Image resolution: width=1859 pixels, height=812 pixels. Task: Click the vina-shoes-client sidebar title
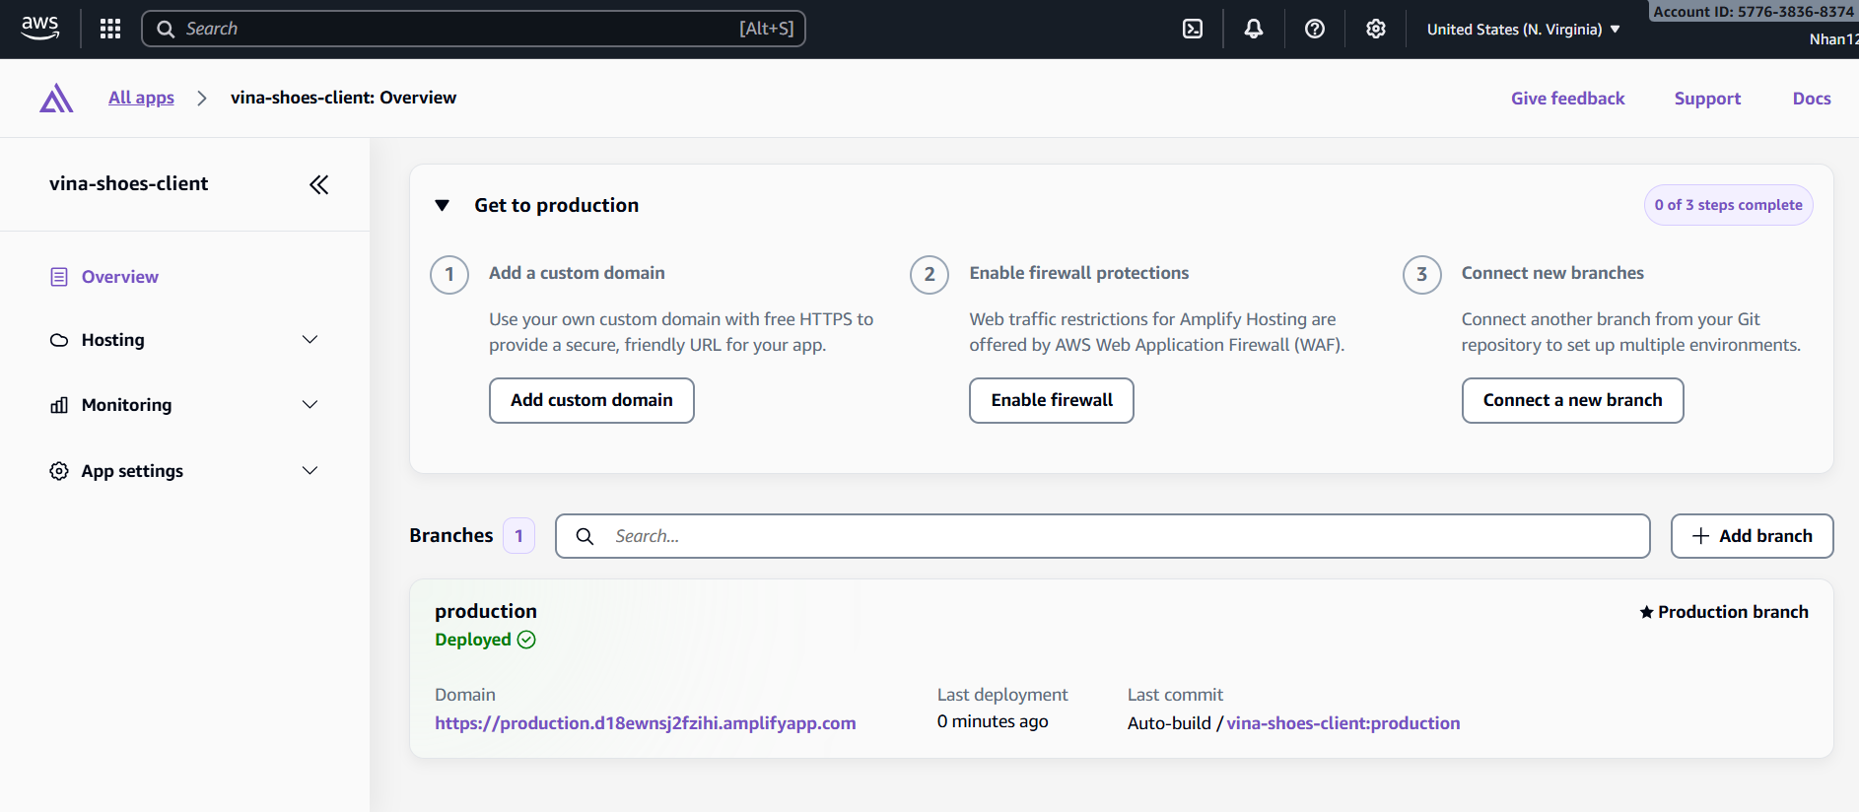tap(128, 183)
